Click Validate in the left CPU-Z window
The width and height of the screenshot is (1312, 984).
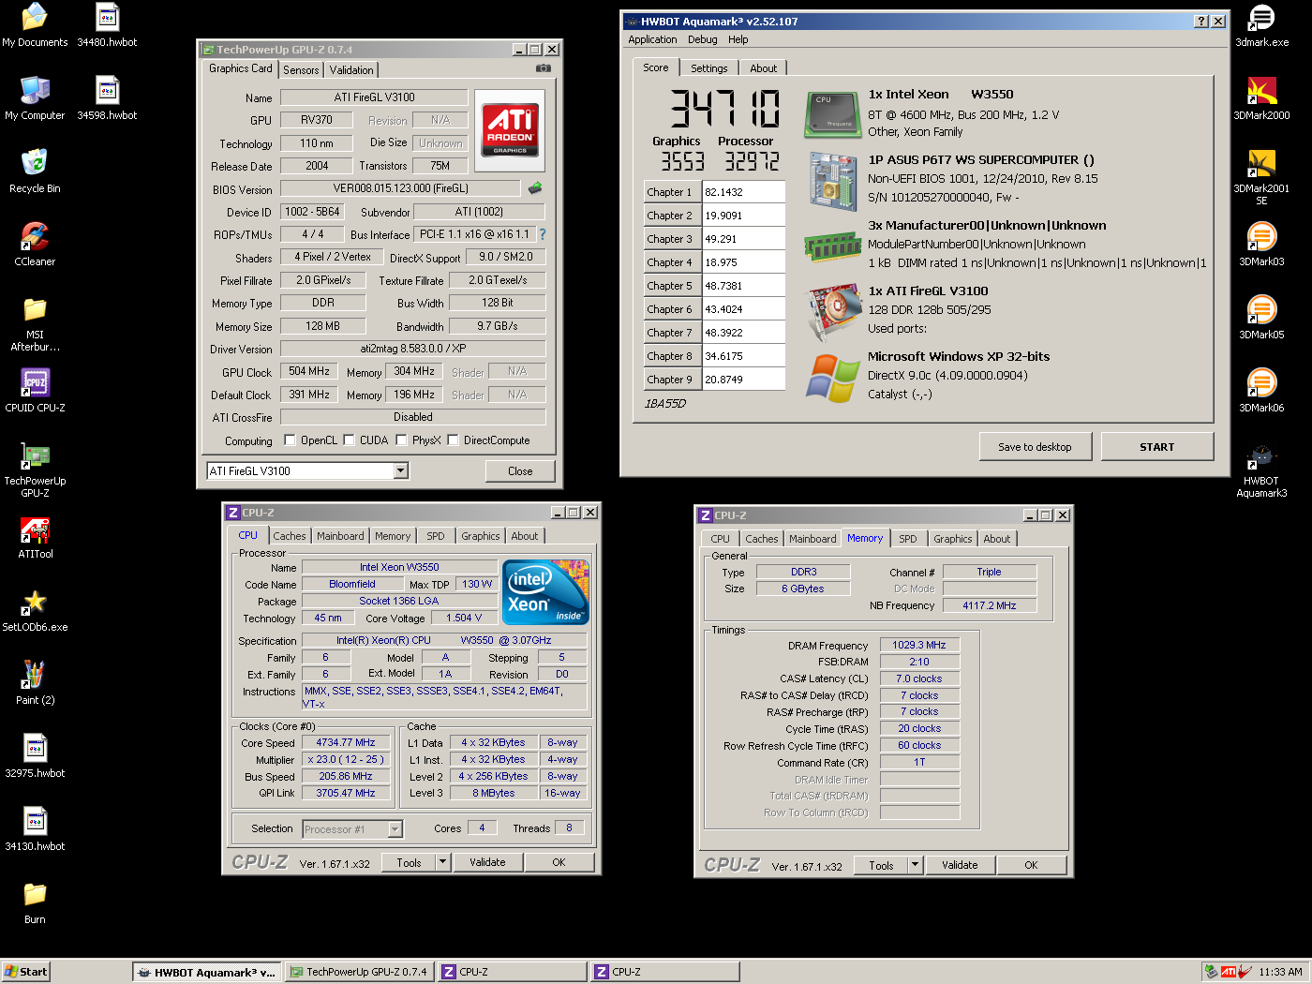487,862
